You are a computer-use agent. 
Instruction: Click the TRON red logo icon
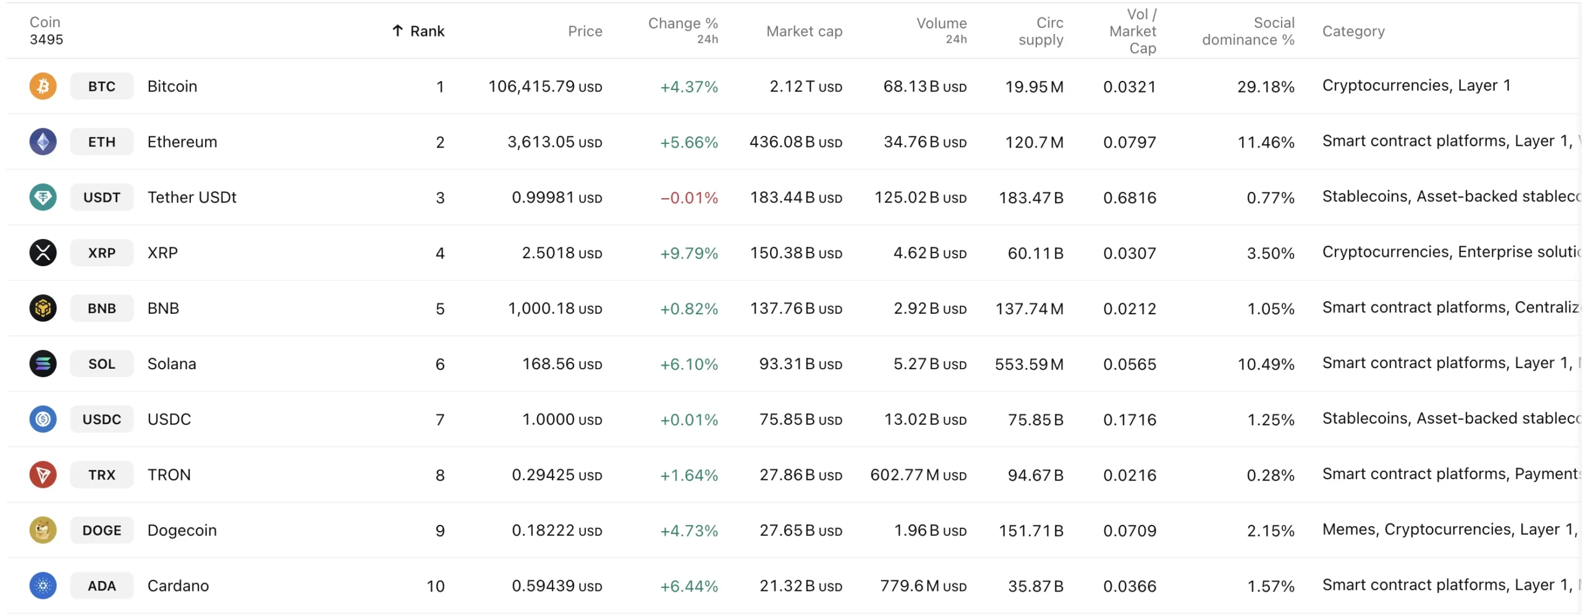coord(43,475)
